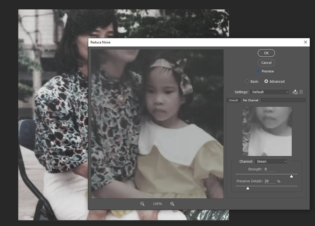
Task: Open the Channel Green dropdown
Action: click(x=271, y=161)
